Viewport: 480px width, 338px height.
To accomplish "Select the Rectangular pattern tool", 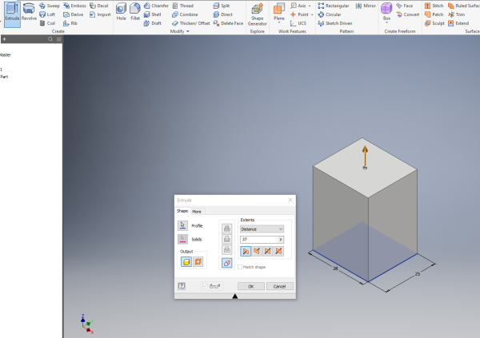I will pos(334,6).
